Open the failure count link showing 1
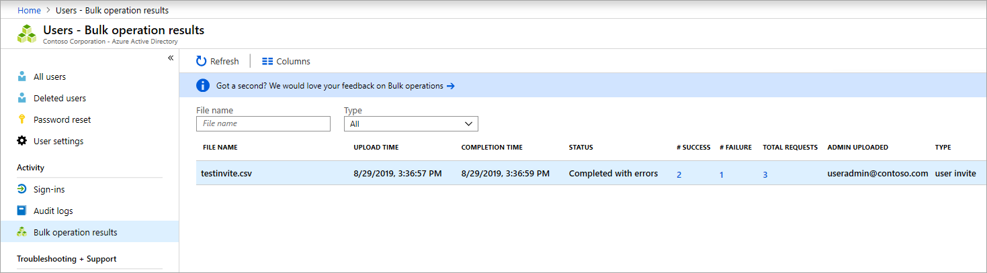 (x=722, y=174)
